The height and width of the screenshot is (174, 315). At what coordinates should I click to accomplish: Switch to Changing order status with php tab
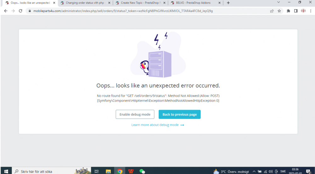[85, 3]
